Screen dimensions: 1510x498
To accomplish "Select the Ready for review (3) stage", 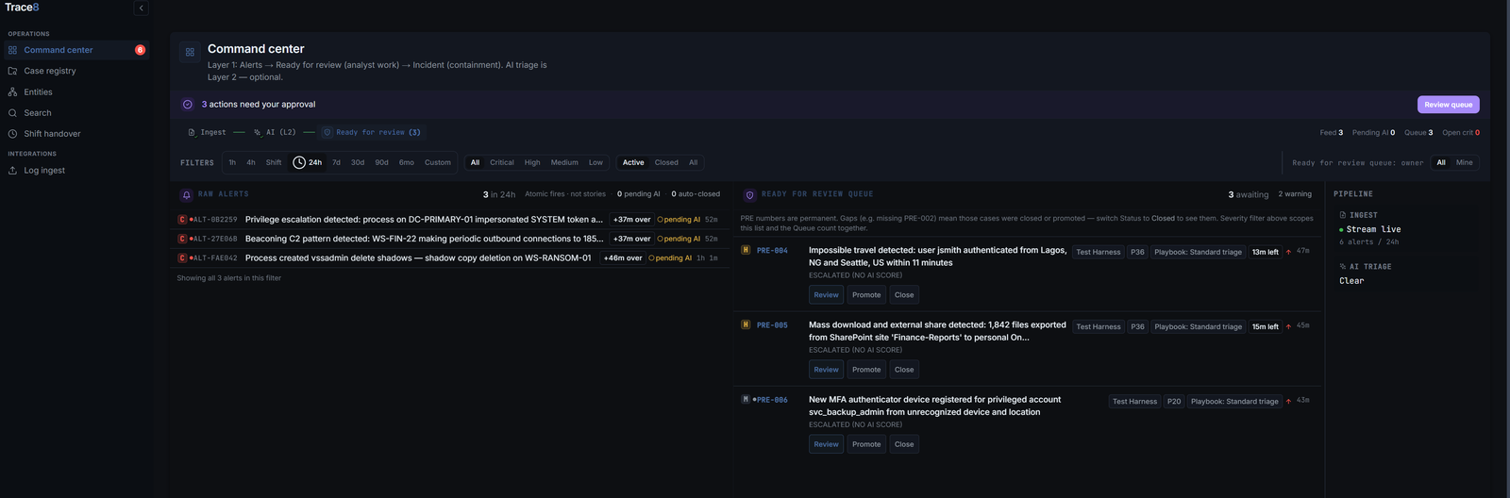I will (372, 132).
